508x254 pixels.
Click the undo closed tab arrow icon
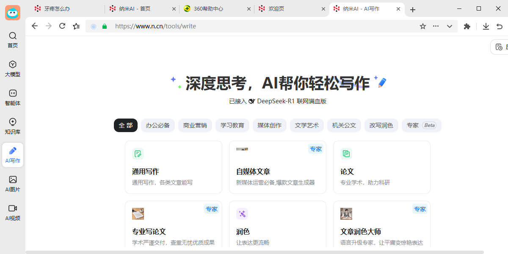500,26
